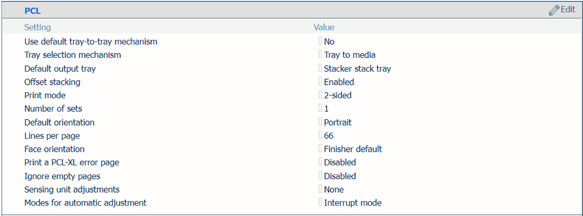Select the 'Sensing unit adjustments' setting

(x=72, y=189)
